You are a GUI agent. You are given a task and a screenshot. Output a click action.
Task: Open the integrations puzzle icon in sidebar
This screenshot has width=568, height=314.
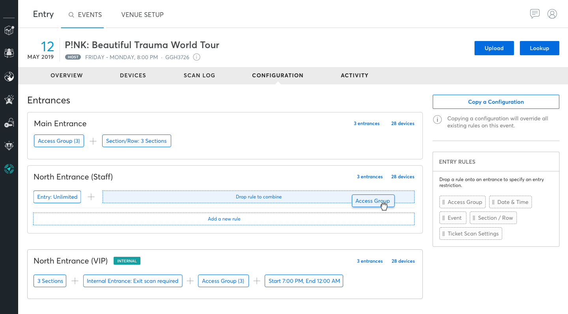9,77
